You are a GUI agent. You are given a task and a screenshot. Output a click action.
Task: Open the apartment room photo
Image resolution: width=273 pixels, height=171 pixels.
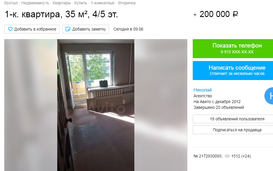coord(96,105)
